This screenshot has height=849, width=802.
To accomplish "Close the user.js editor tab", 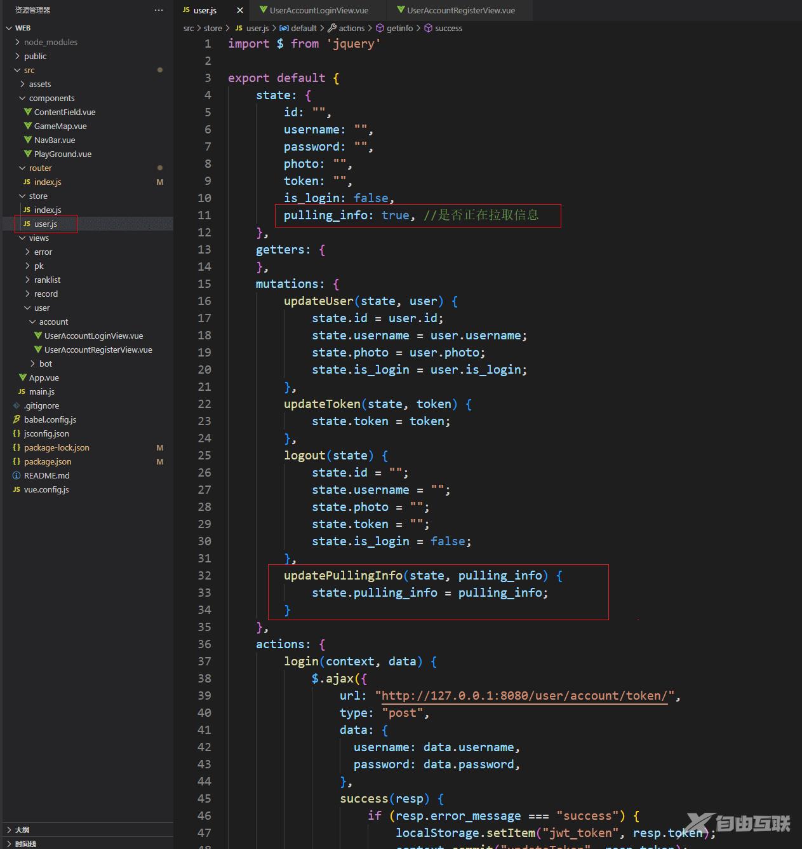I will 239,10.
